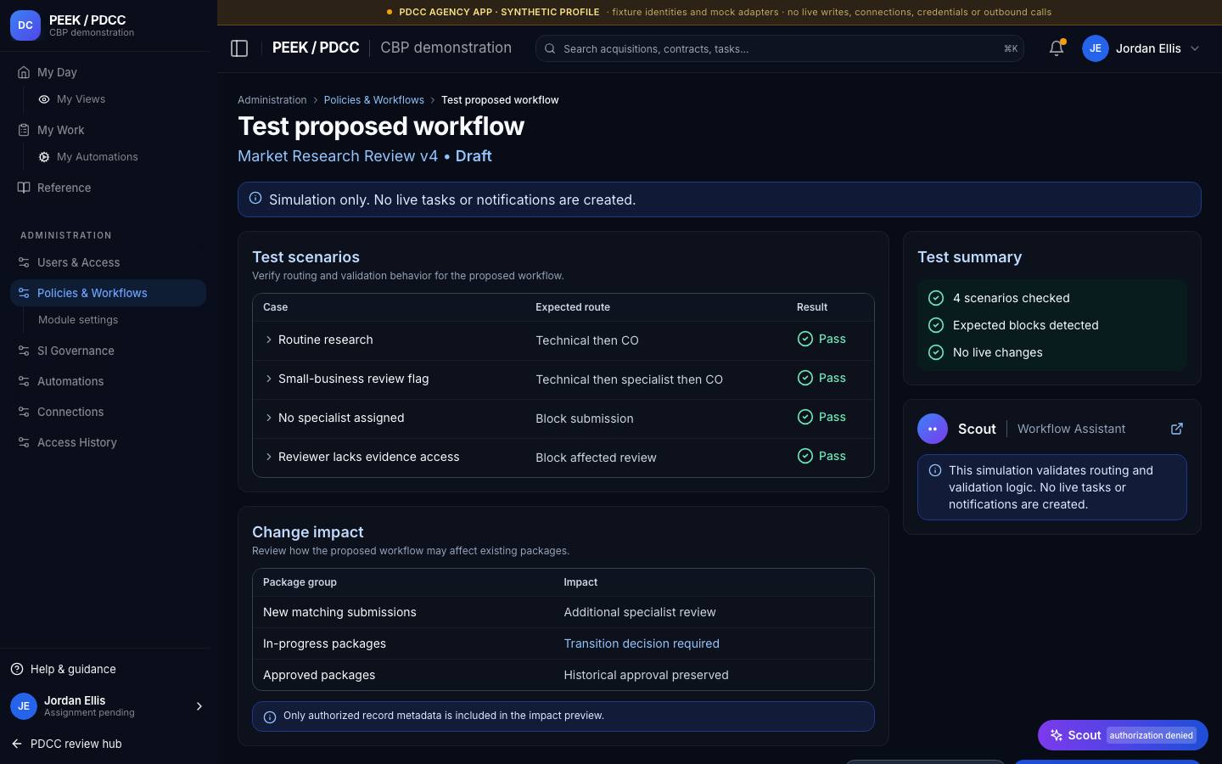Image resolution: width=1222 pixels, height=764 pixels.
Task: Click the Pass check icon for Routine research
Action: [x=805, y=339]
